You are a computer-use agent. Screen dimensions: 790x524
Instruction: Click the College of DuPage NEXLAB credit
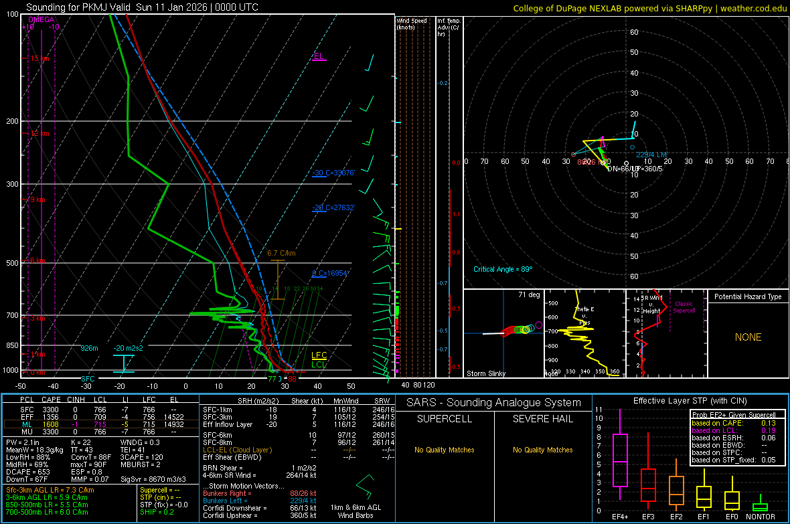click(x=649, y=8)
